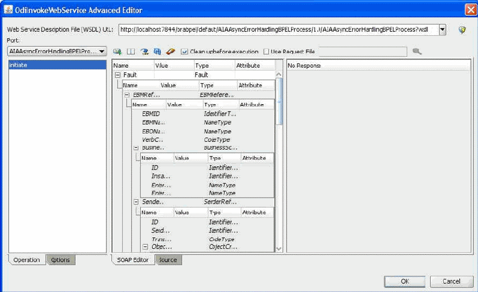Click the shield icon next to WSDL URL

point(462,30)
